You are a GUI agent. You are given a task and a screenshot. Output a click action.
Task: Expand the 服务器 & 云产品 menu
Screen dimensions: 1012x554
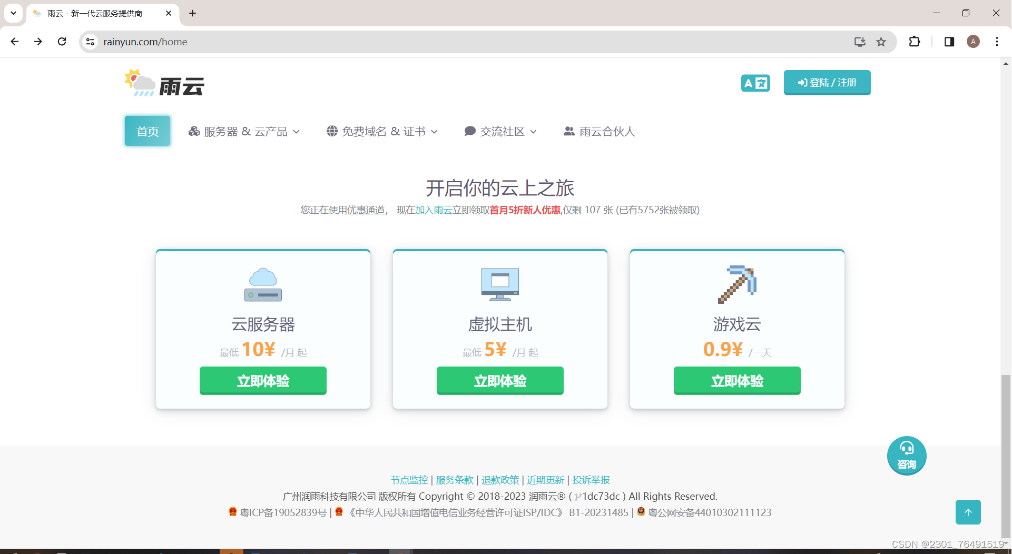pyautogui.click(x=244, y=132)
